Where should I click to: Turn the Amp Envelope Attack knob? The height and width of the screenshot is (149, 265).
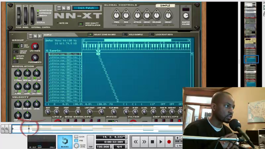pos(137,15)
